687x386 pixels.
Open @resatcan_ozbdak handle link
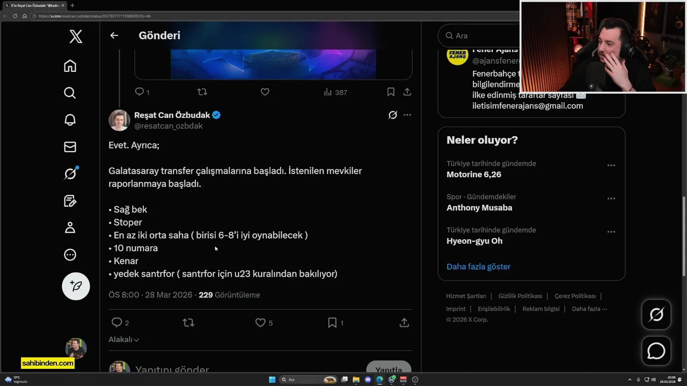click(168, 126)
